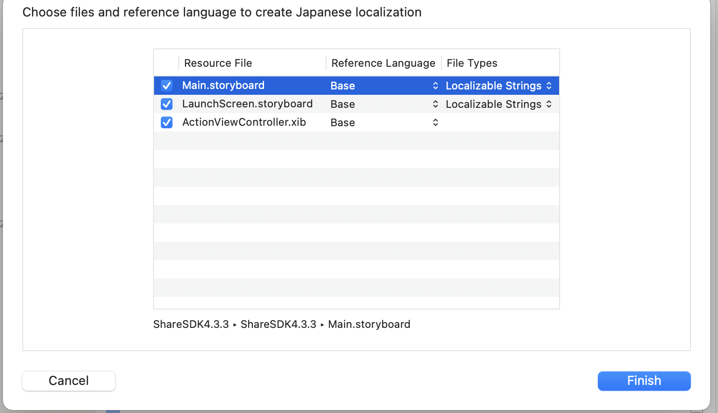Select the LaunchScreen.storyboard file name
The height and width of the screenshot is (413, 718).
coord(247,104)
